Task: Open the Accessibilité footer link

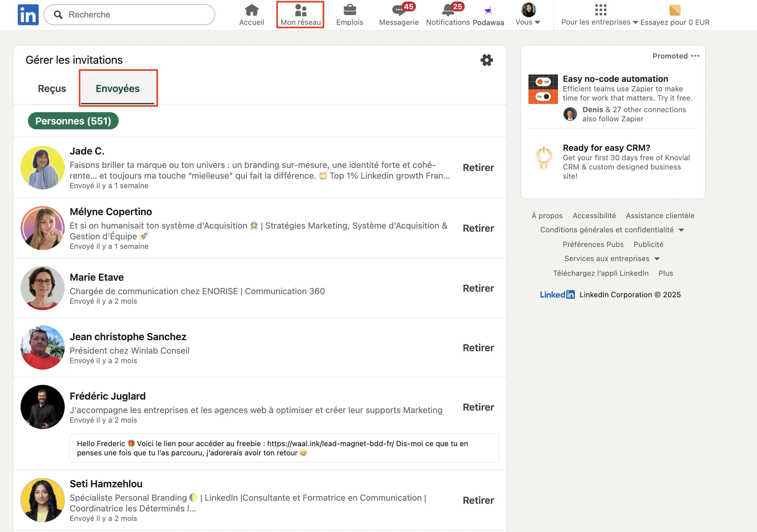Action: click(x=594, y=216)
